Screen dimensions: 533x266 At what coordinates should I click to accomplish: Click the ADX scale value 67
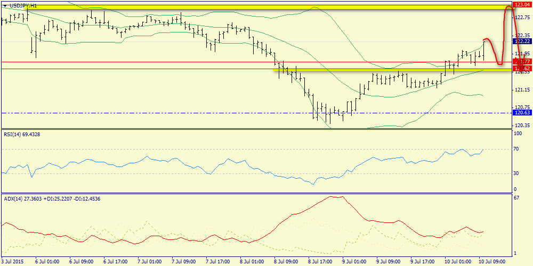point(518,198)
